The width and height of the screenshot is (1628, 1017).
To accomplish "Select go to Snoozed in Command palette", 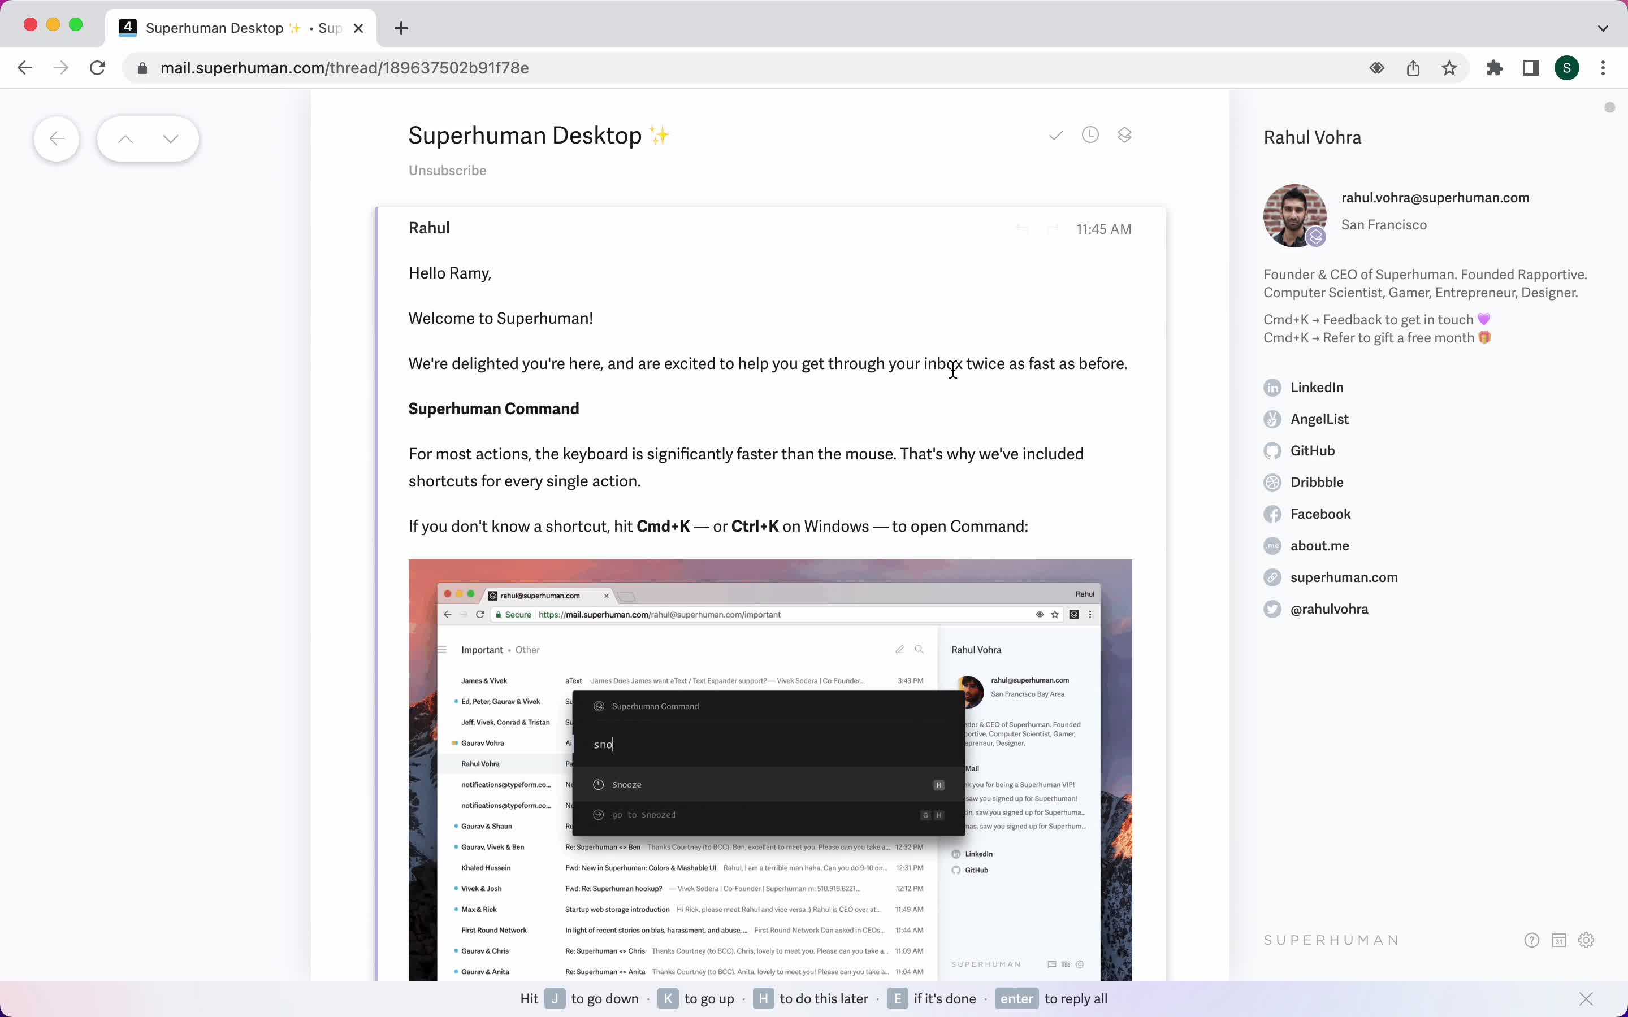I will click(x=767, y=814).
